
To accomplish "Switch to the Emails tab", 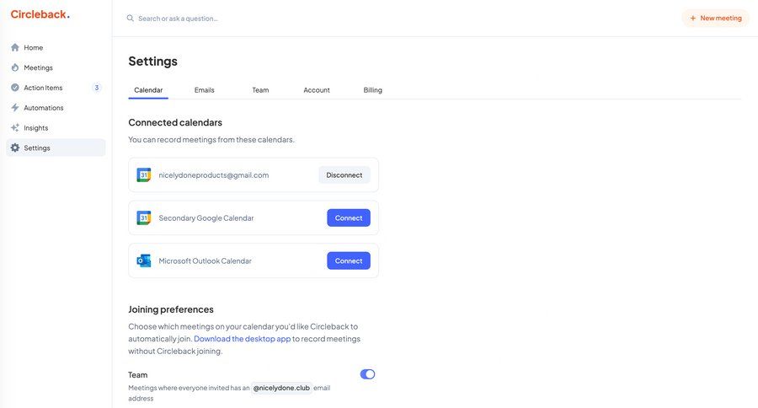I will [x=204, y=90].
